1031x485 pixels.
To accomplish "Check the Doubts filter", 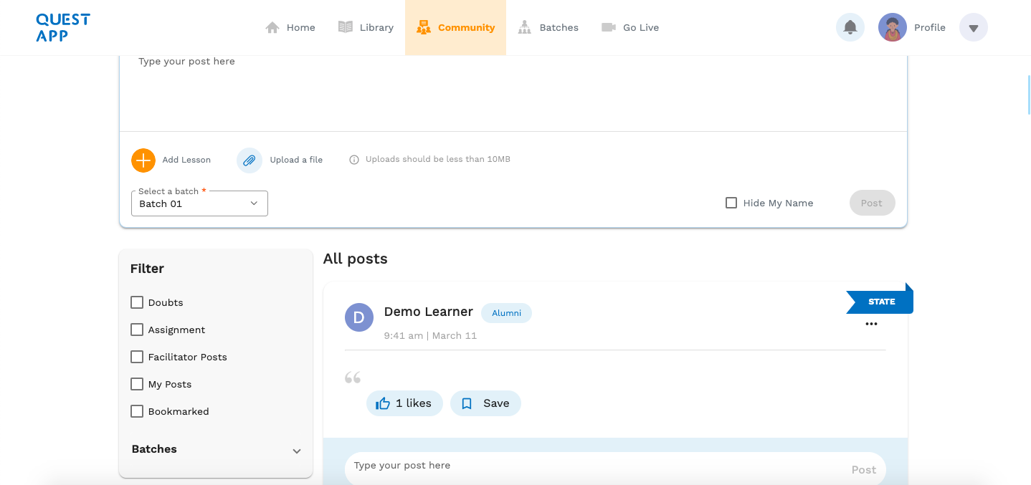I will point(137,302).
